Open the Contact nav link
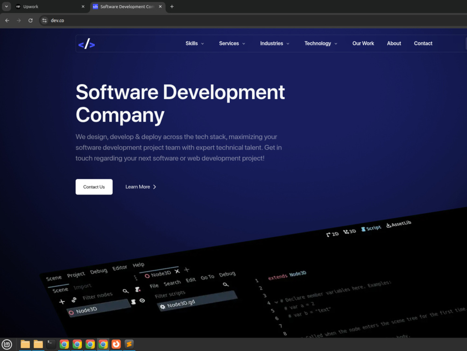 tap(423, 43)
